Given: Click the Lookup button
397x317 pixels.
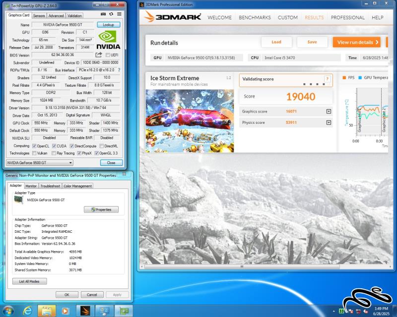Looking at the screenshot, I should (x=108, y=25).
